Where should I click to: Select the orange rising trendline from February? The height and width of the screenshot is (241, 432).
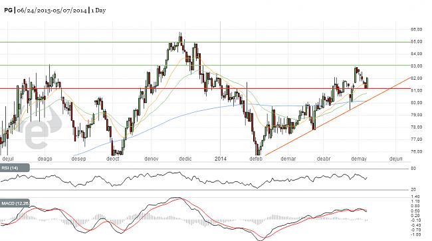pos(338,116)
